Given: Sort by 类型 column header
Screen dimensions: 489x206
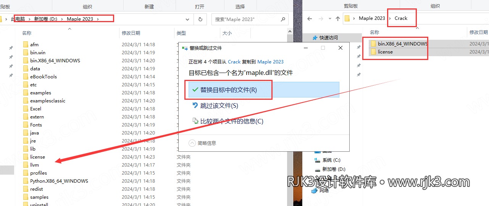Looking at the screenshot, I should (181, 33).
